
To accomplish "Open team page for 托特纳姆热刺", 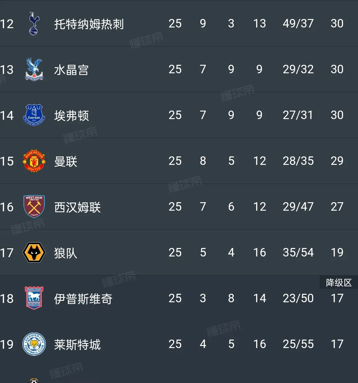I will pos(89,24).
